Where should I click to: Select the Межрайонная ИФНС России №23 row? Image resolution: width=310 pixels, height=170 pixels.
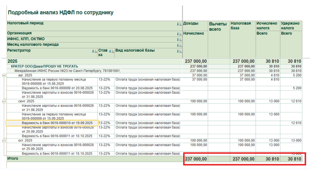tap(68, 71)
